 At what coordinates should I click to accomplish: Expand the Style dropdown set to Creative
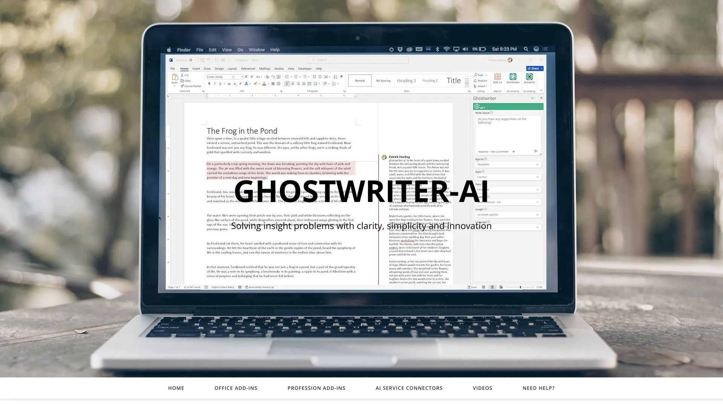508,177
